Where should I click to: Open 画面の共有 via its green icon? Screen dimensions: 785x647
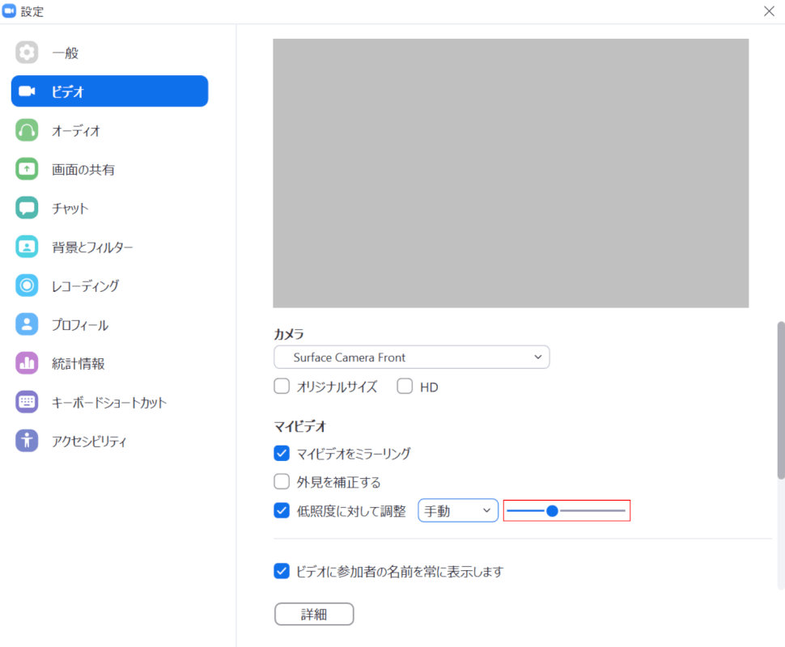coord(27,169)
